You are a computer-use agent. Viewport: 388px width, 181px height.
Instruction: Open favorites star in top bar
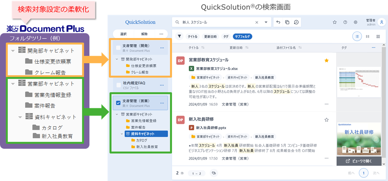pos(335,22)
